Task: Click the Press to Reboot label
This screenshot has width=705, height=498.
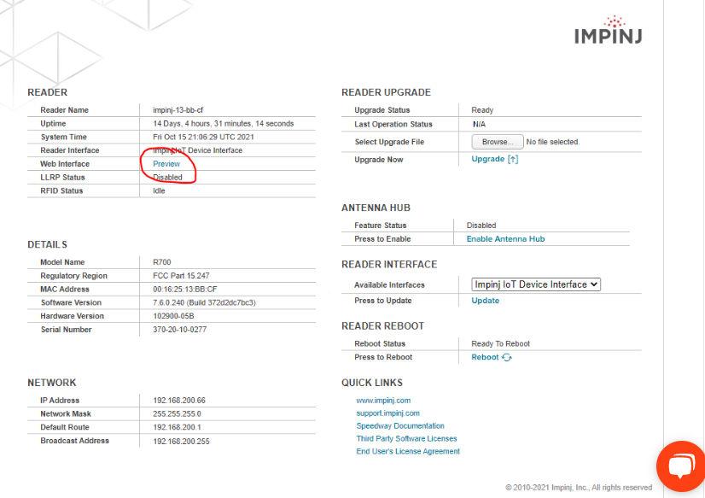Action: tap(383, 357)
